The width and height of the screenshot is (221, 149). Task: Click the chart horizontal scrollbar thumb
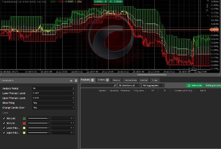pos(152,75)
